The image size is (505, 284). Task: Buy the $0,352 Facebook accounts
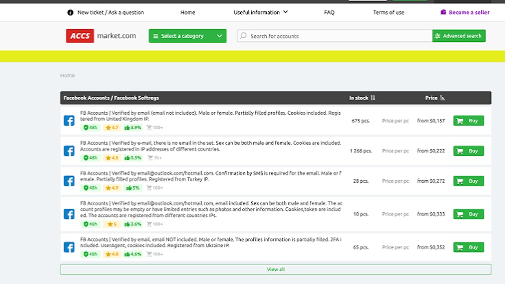coord(468,247)
